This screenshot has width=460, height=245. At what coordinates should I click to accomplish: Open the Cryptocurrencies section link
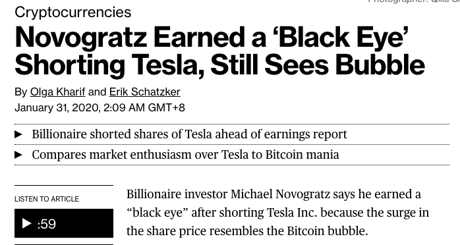[72, 13]
